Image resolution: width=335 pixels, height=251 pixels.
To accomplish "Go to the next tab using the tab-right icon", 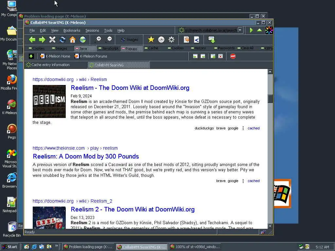I will pyautogui.click(x=203, y=56).
